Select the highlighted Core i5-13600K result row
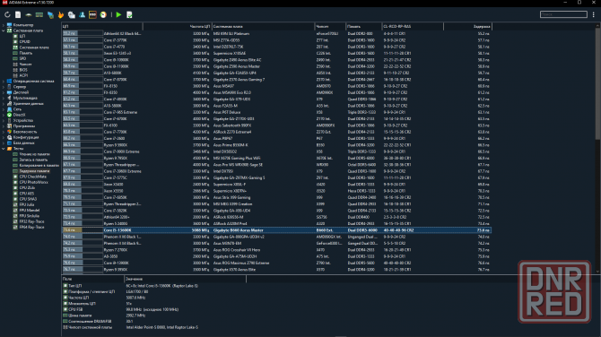 pyautogui.click(x=276, y=230)
